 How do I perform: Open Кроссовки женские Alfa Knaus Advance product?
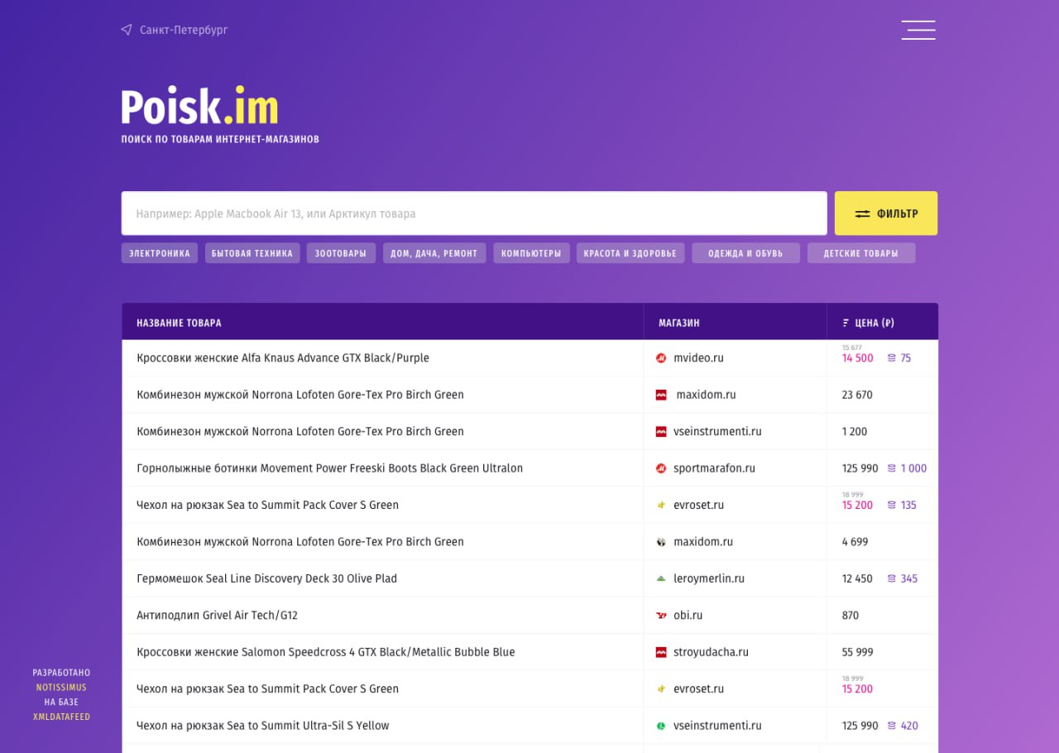pyautogui.click(x=283, y=358)
